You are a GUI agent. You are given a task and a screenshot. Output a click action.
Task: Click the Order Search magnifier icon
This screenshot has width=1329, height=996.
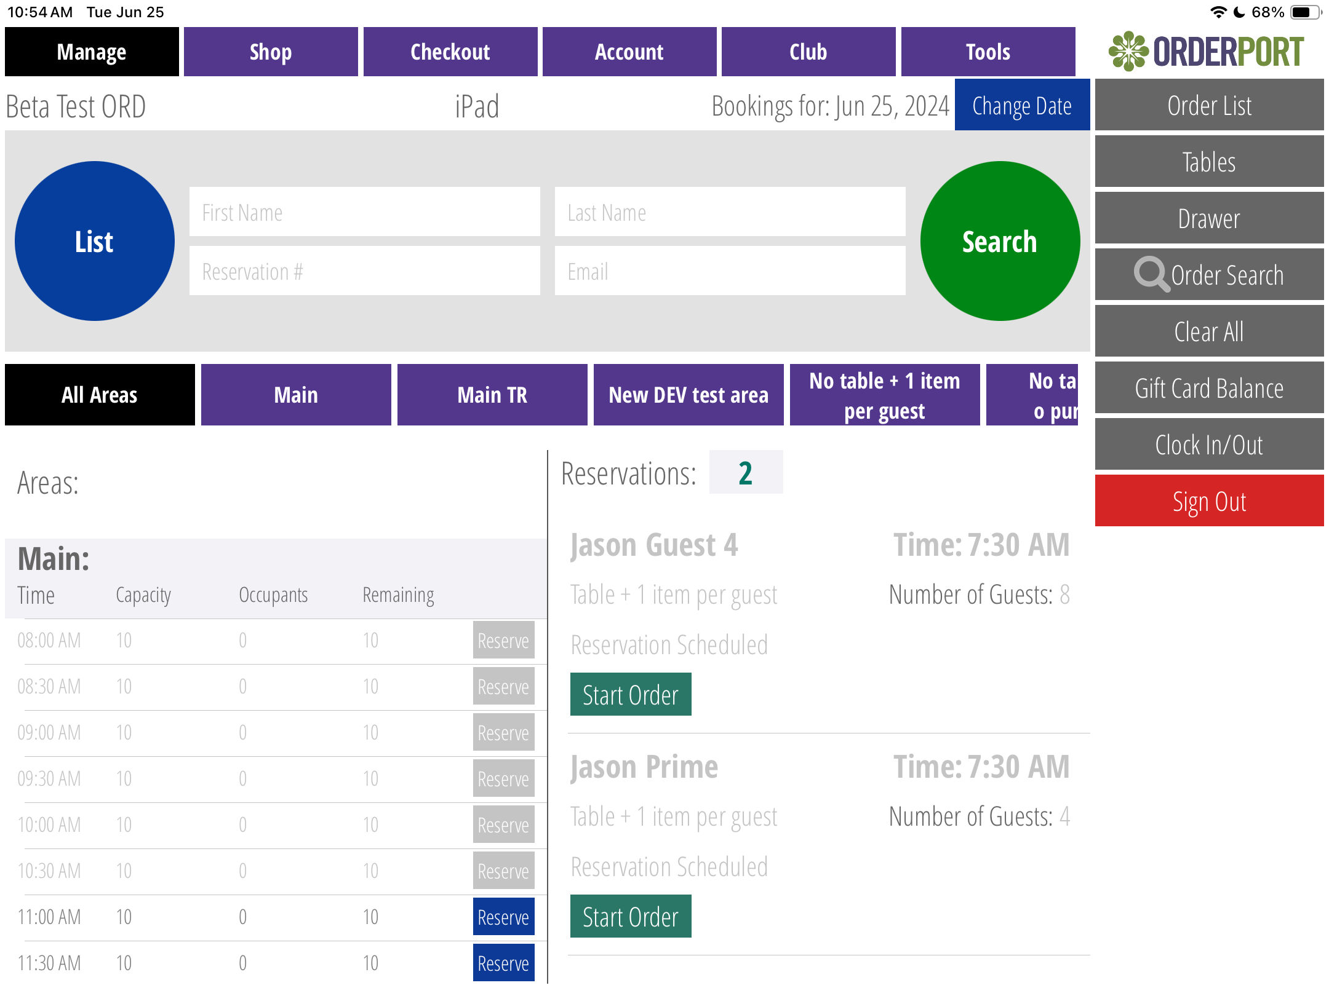1151,274
